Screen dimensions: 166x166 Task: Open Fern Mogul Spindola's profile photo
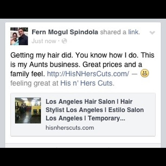tap(19, 36)
